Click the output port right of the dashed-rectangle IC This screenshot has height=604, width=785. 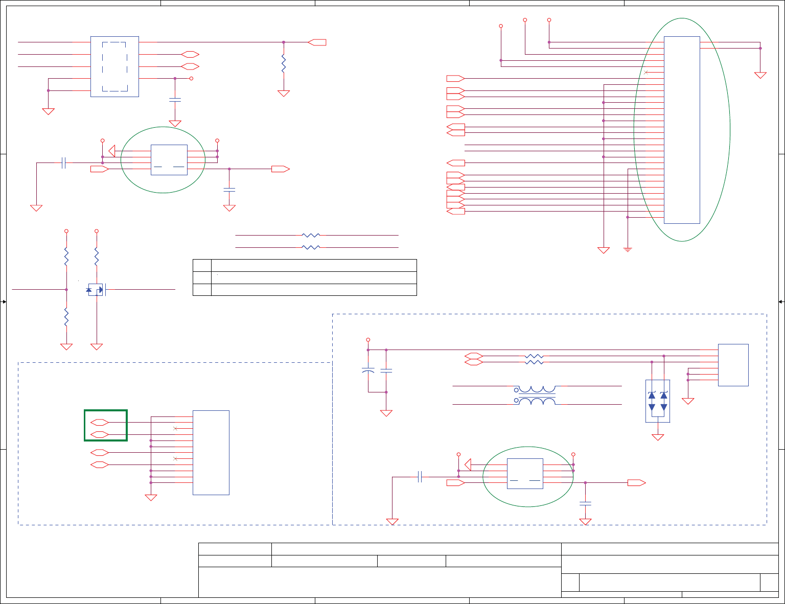click(317, 42)
